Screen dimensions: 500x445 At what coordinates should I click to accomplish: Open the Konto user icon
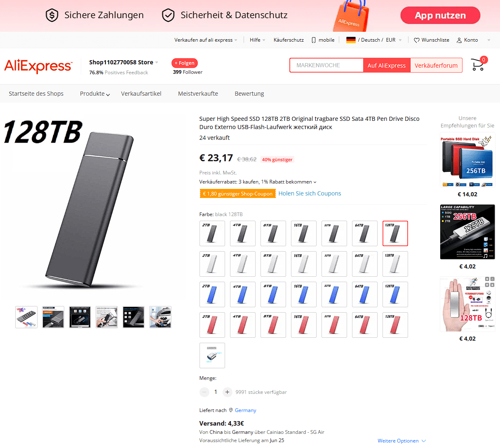459,40
